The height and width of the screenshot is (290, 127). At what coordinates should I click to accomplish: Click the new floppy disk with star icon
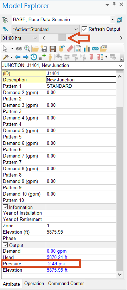coord(44,49)
